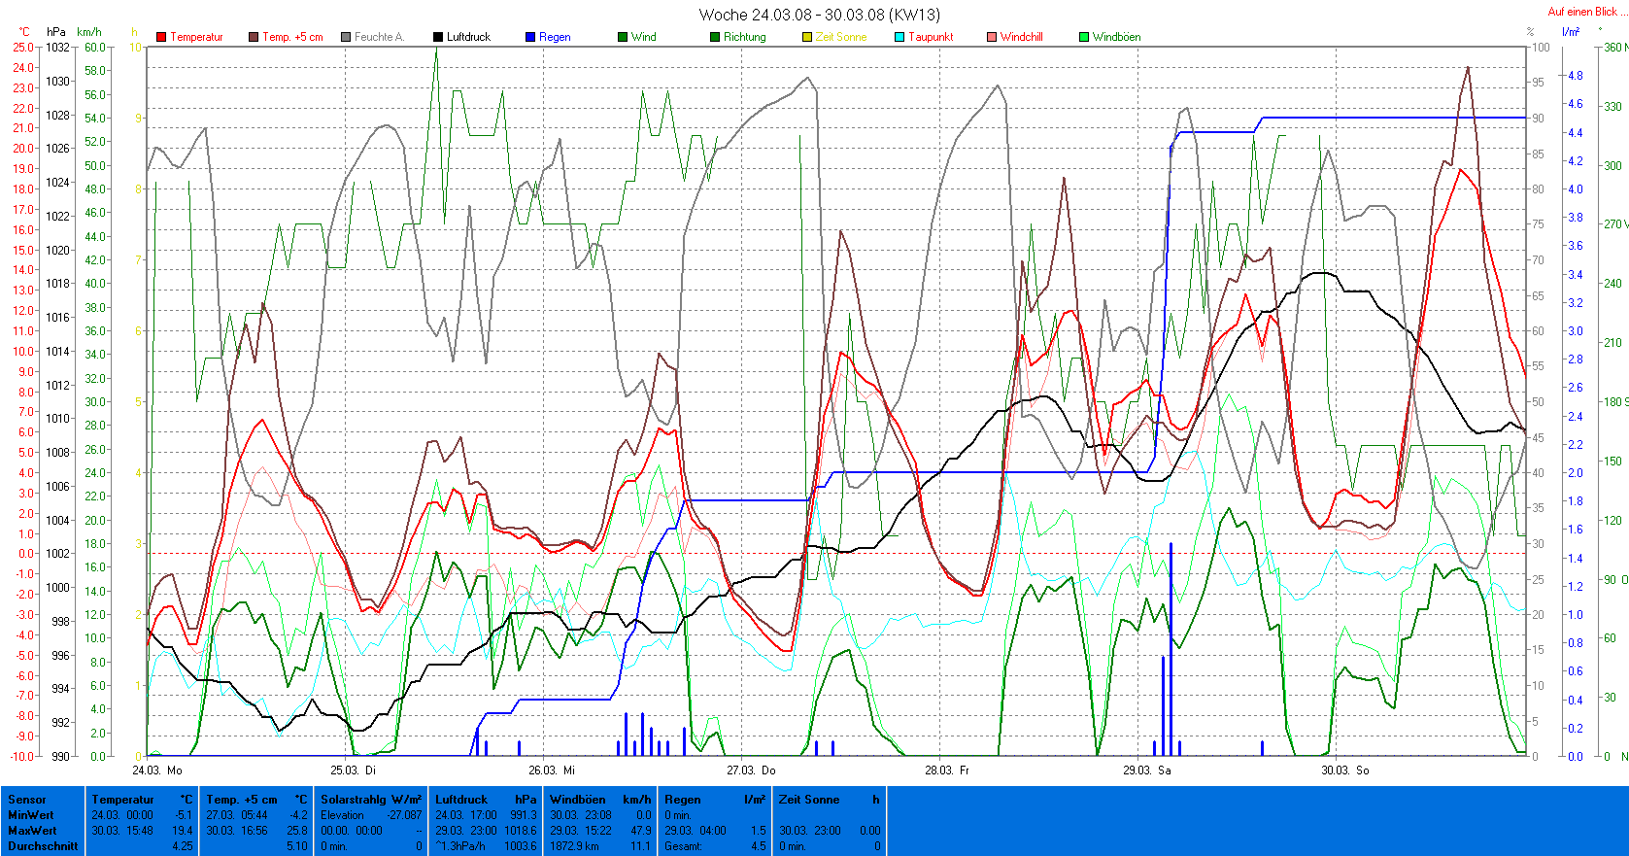Click the brown Temp. +5 cm legend square
The height and width of the screenshot is (856, 1629).
click(254, 37)
